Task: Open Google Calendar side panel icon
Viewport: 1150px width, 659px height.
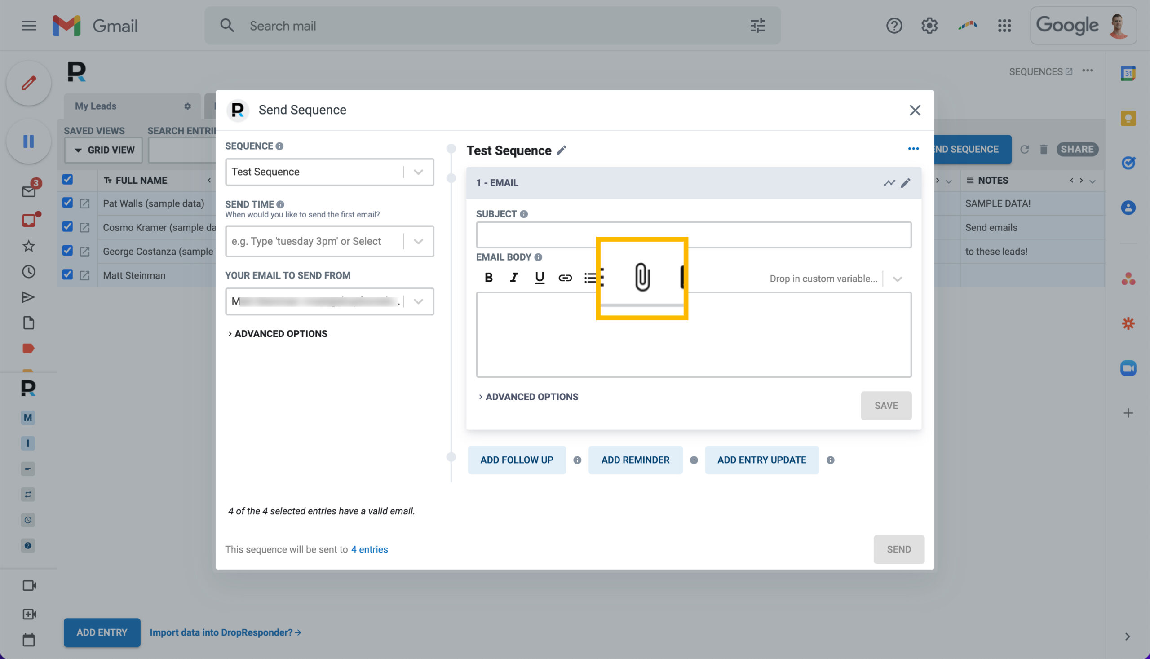Action: tap(1128, 73)
